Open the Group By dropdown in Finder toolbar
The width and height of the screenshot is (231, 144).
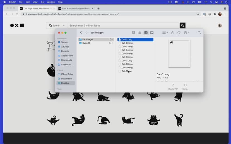pos(165,33)
